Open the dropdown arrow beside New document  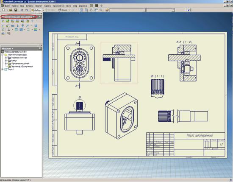7,10
